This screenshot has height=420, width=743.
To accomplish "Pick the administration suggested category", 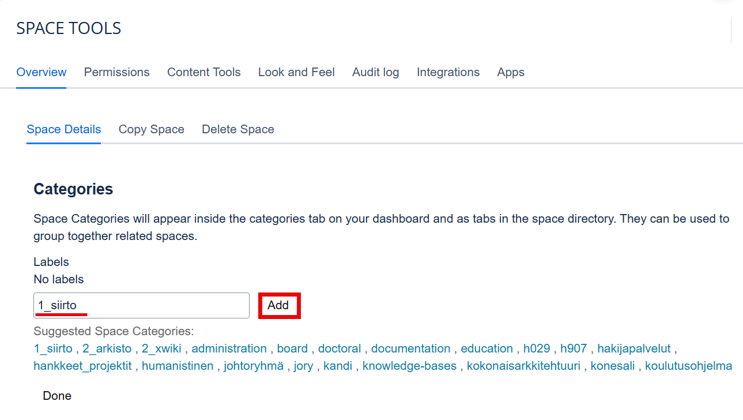I will click(229, 348).
